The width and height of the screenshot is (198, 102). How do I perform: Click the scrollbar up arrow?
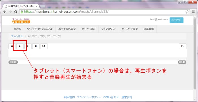coord(195,17)
